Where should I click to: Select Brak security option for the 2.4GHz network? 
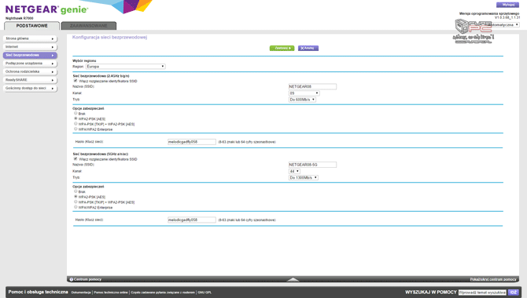pos(76,113)
